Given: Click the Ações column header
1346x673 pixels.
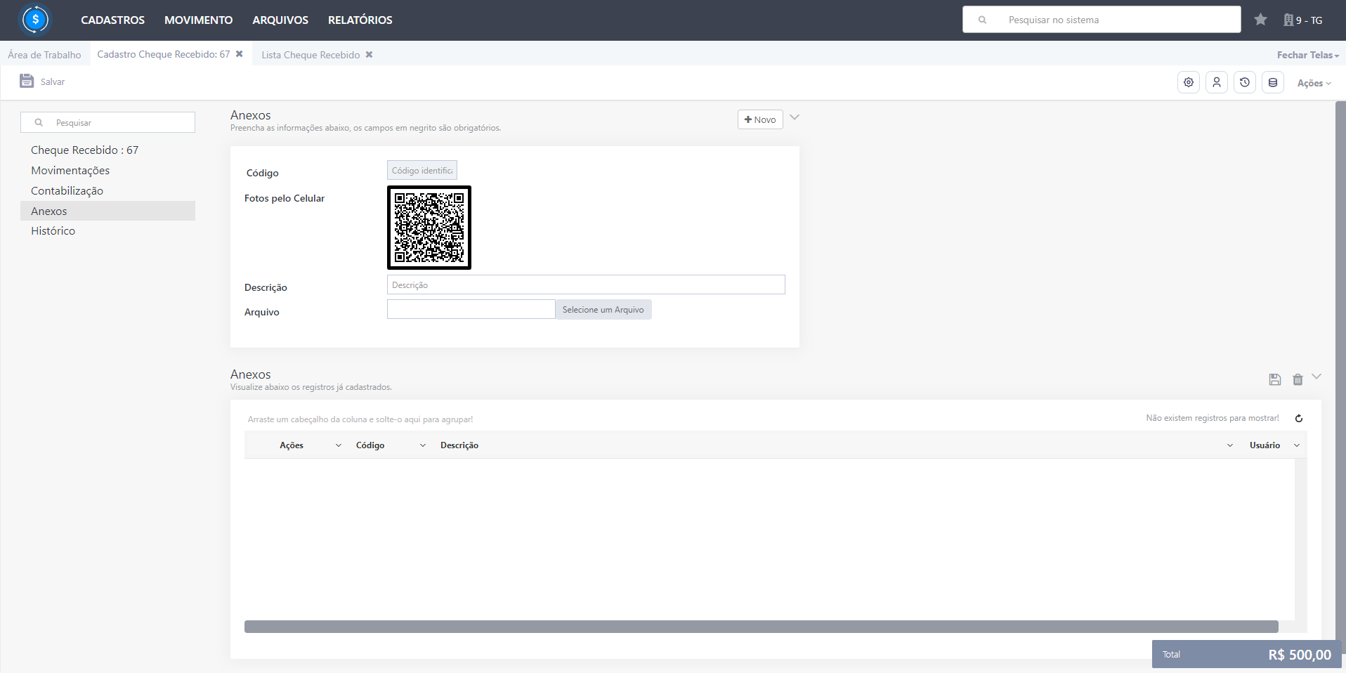Looking at the screenshot, I should pyautogui.click(x=292, y=445).
